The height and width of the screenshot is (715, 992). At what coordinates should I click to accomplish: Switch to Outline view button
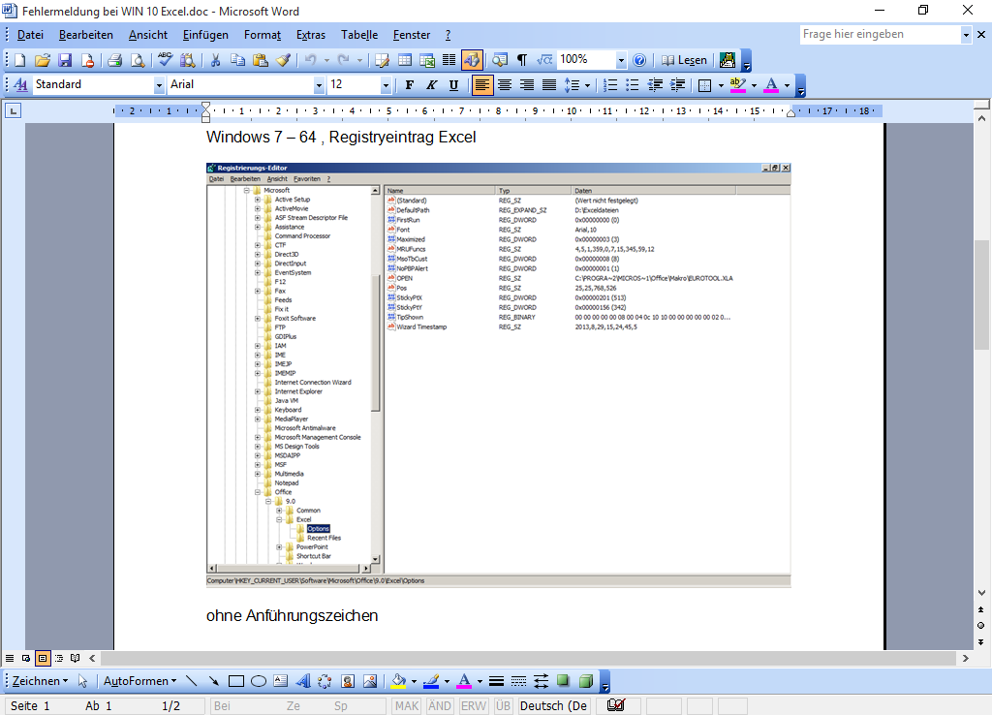59,658
